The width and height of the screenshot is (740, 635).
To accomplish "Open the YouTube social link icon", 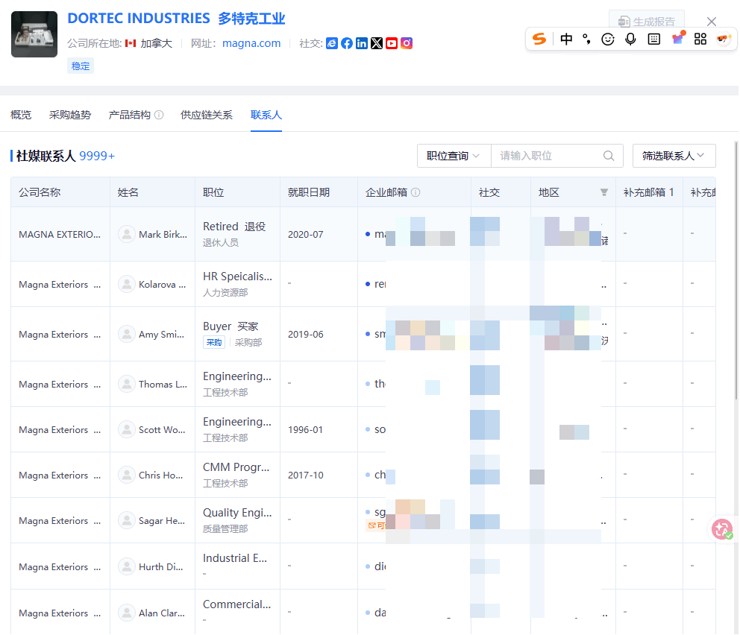I will (392, 44).
